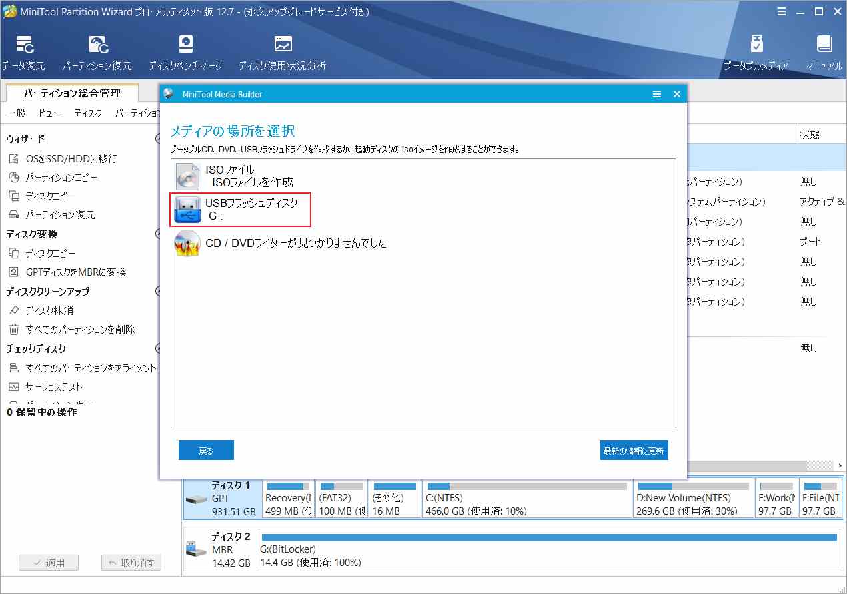Open the マニュアル icon
This screenshot has height=594, width=847.
(x=824, y=53)
